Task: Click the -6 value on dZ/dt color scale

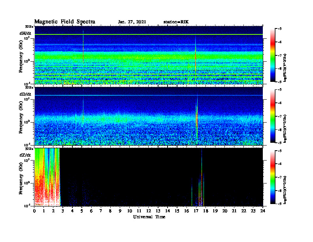Action: pos(280,164)
